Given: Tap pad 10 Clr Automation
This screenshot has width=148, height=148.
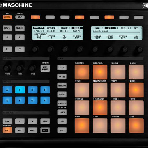Looking at the screenshot, I should click(x=100, y=90).
